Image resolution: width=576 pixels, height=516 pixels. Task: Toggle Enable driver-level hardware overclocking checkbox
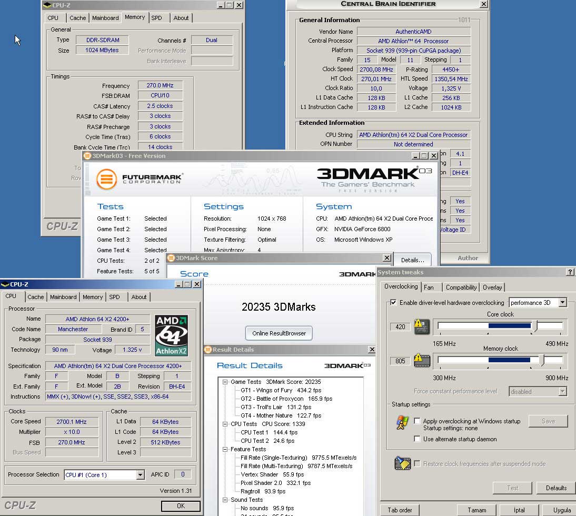pos(393,303)
